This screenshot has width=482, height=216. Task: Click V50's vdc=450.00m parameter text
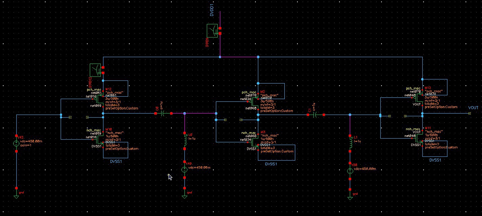(x=365, y=169)
